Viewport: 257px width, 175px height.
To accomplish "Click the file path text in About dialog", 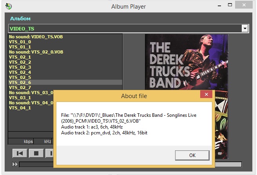I will [x=128, y=118].
